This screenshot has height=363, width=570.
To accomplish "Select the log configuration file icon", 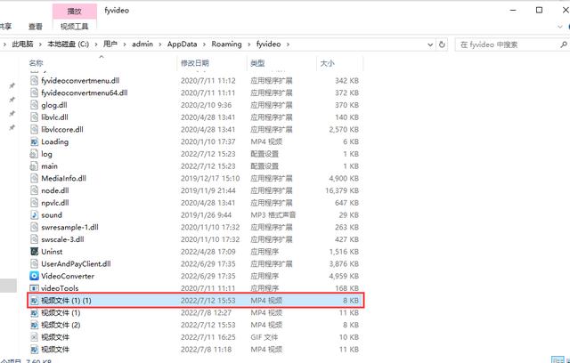I will click(34, 154).
